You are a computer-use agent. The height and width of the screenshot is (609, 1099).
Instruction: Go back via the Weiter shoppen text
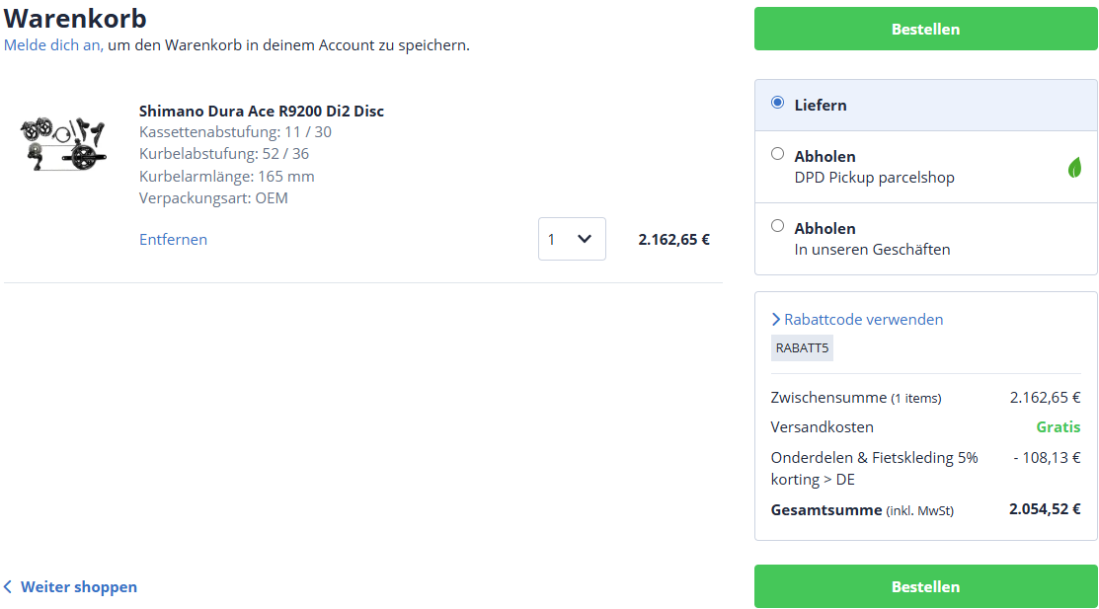tap(79, 587)
